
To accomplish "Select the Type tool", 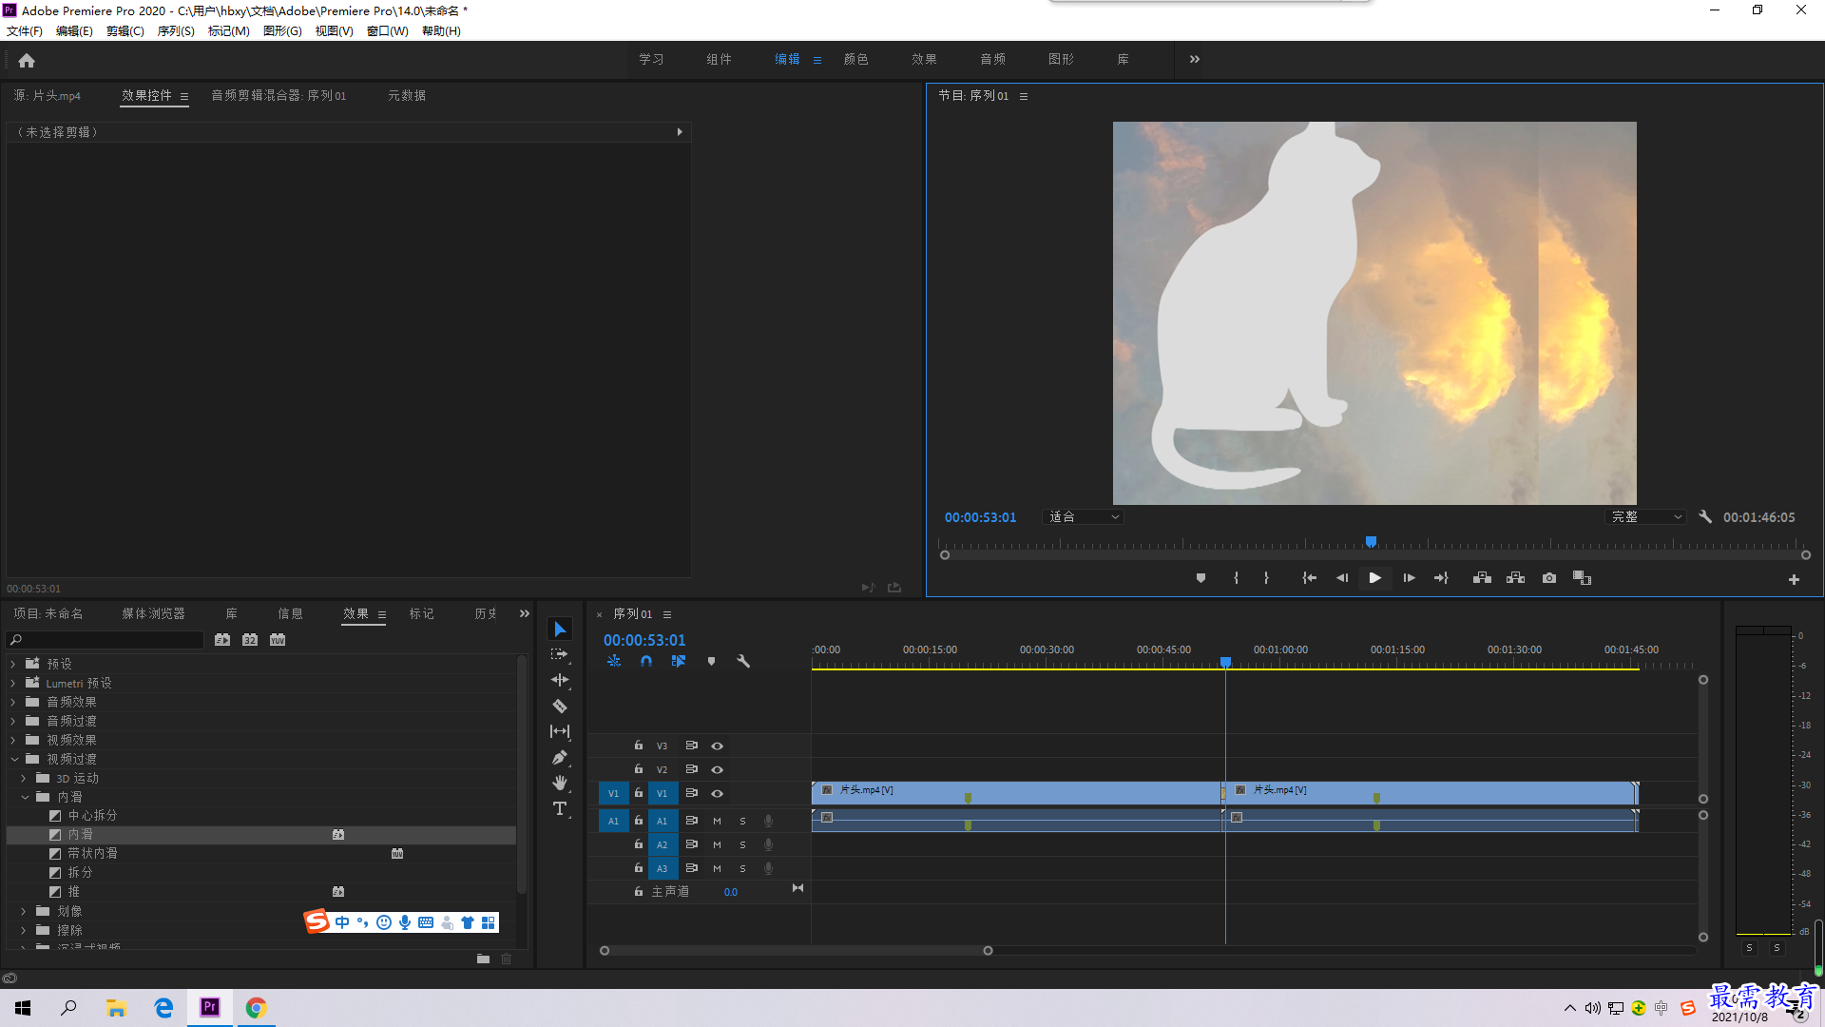I will pos(560,808).
